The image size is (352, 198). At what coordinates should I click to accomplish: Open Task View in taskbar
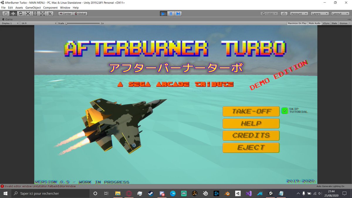(106, 193)
